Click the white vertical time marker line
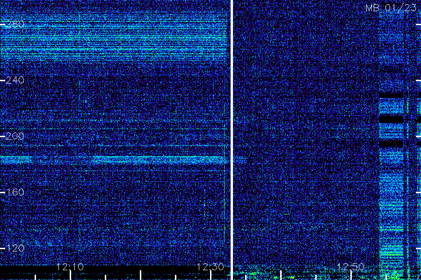The width and height of the screenshot is (421, 280). point(232,140)
